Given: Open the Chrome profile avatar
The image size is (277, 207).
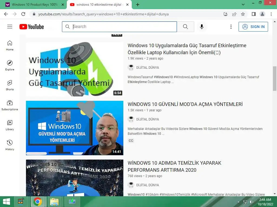Looking at the screenshot, I should [x=262, y=14].
